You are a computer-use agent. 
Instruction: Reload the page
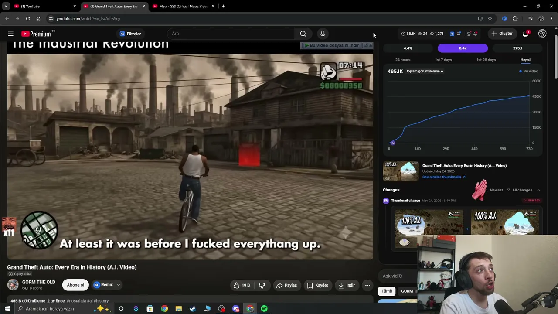(28, 19)
